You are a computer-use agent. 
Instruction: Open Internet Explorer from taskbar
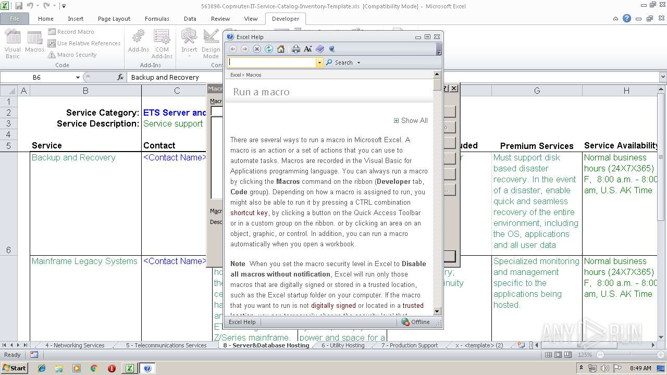42,368
